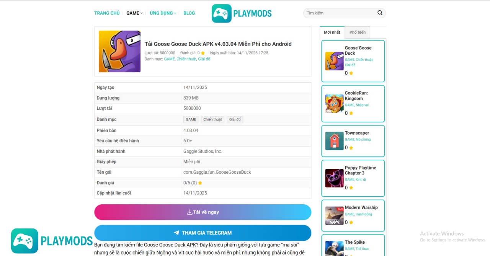490x256 pixels.
Task: Click the Hành động category under Modern Warship
Action: pos(364,214)
